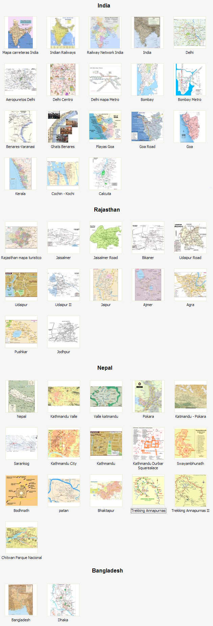The image size is (213, 626).
Task: Open the Dhaka city map thumbnail
Action: point(63,600)
